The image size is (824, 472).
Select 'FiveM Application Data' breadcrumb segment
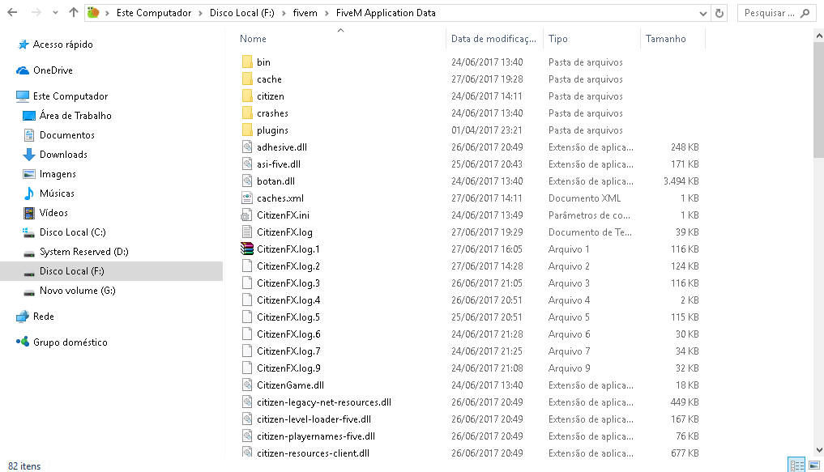point(386,13)
